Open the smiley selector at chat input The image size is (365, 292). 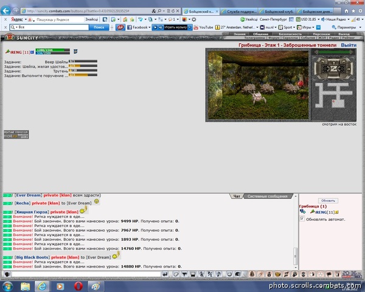coord(7,274)
